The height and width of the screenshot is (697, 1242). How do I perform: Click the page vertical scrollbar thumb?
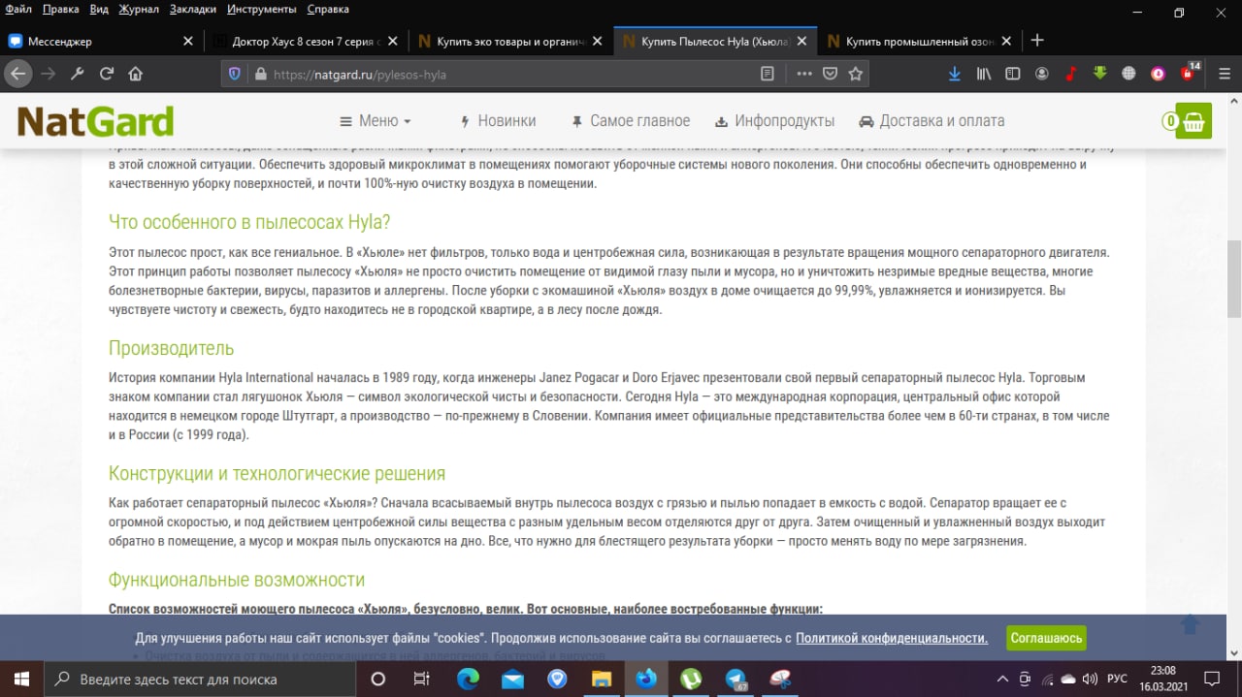tap(1234, 278)
